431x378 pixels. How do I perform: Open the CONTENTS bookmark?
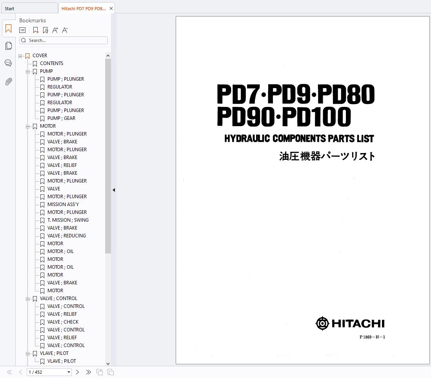[52, 63]
